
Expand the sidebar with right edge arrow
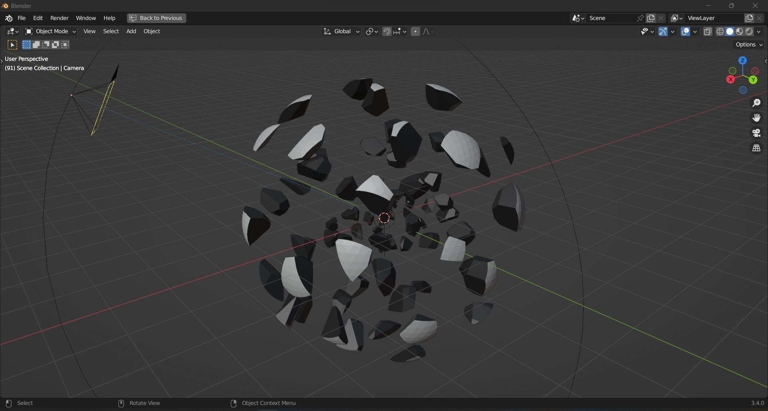765,61
